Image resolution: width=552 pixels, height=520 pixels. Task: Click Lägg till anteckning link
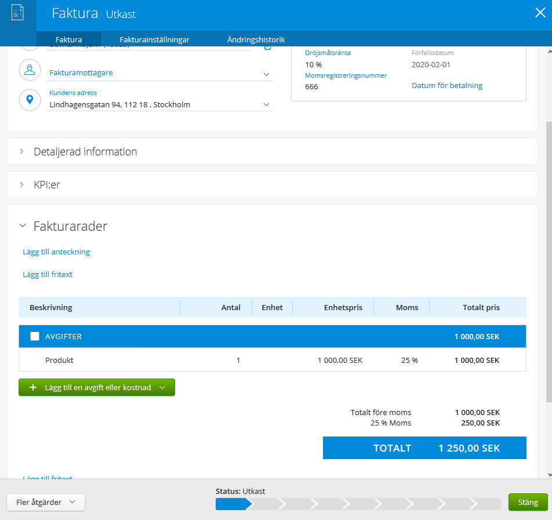pos(56,252)
